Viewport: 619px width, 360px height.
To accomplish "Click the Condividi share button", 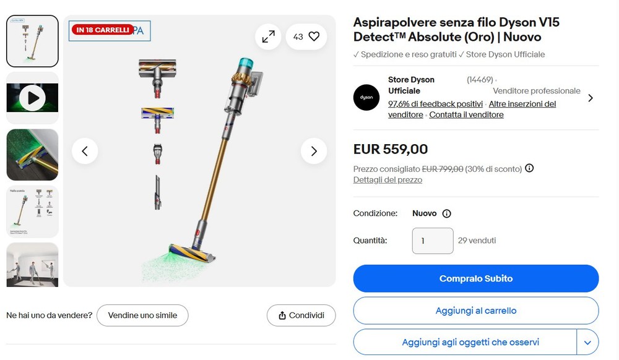I will tap(301, 315).
